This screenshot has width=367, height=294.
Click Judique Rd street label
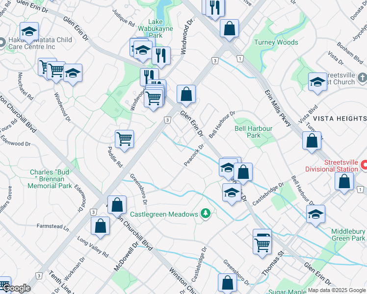coord(124,18)
